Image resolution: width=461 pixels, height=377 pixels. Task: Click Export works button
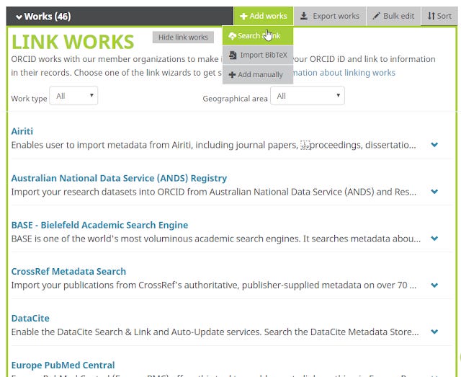(x=330, y=16)
